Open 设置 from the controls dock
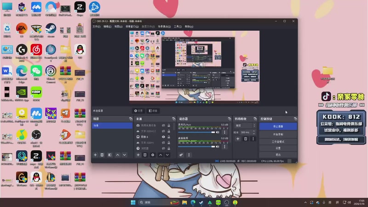The image size is (368, 207). (x=278, y=148)
